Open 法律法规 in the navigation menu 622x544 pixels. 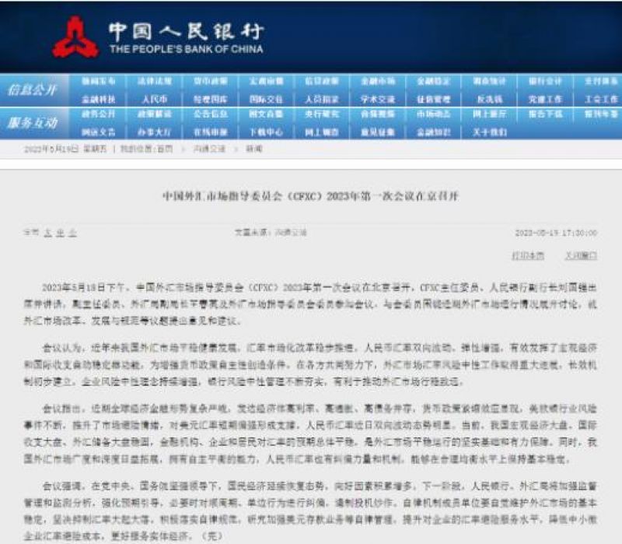coord(154,82)
